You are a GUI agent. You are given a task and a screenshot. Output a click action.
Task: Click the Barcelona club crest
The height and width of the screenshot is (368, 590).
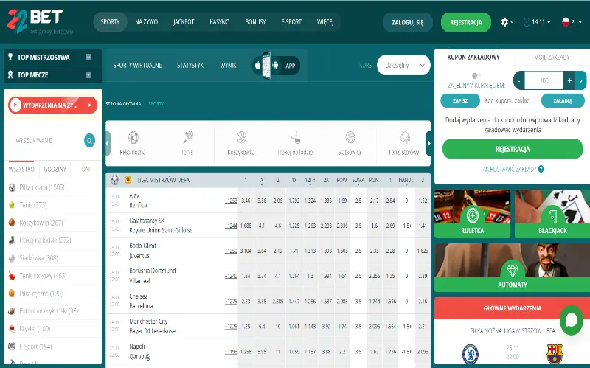point(555,353)
